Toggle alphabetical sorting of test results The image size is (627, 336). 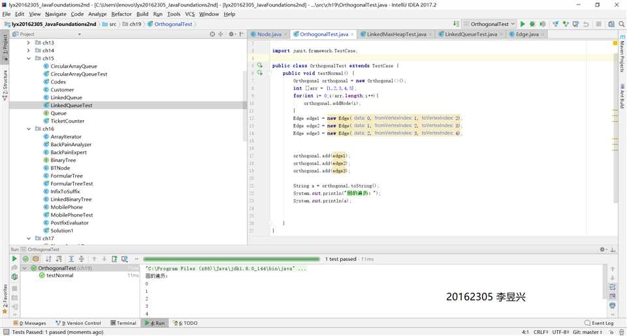tap(48, 259)
